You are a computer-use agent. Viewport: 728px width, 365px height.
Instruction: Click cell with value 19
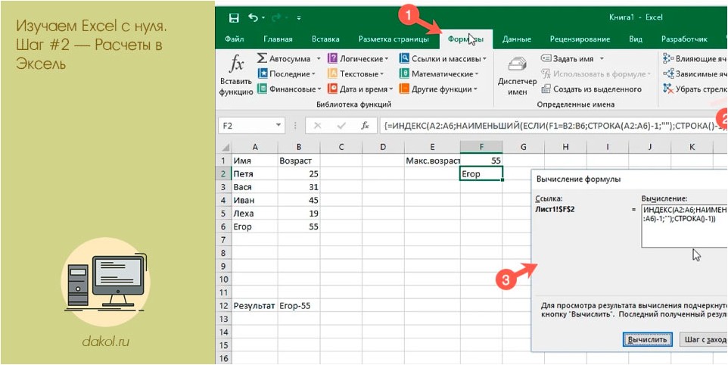pyautogui.click(x=299, y=214)
